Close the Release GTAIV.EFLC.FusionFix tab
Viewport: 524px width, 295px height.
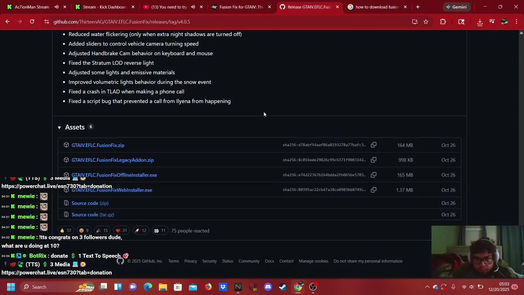(x=337, y=7)
